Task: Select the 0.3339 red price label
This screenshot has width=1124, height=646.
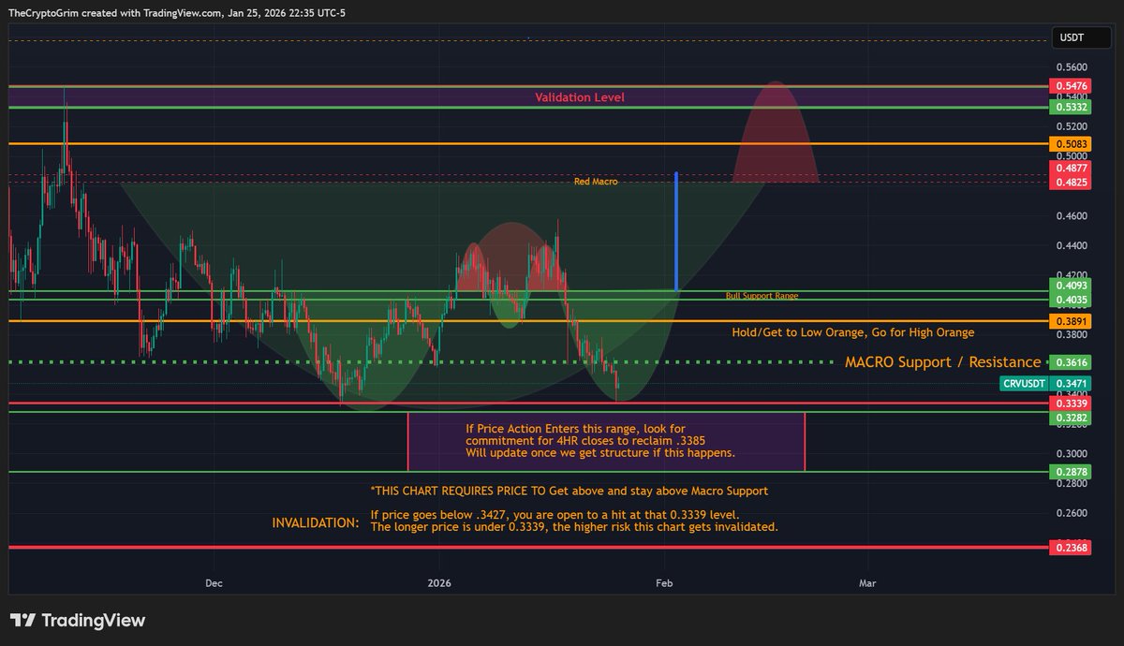Action: click(x=1072, y=404)
